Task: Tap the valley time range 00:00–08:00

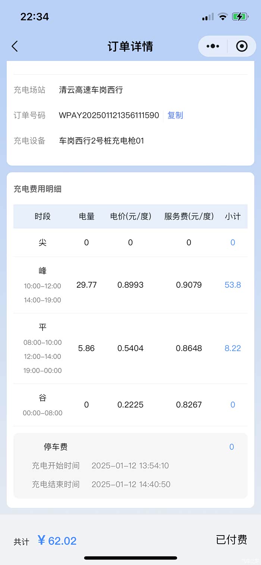Action: 43,413
